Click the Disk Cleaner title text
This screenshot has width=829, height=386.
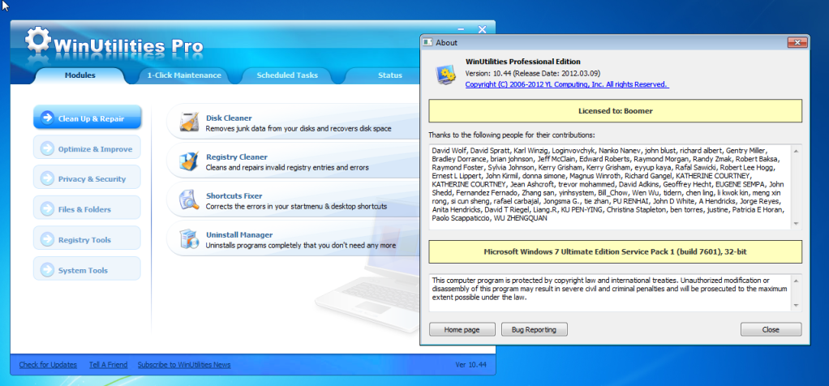[229, 118]
